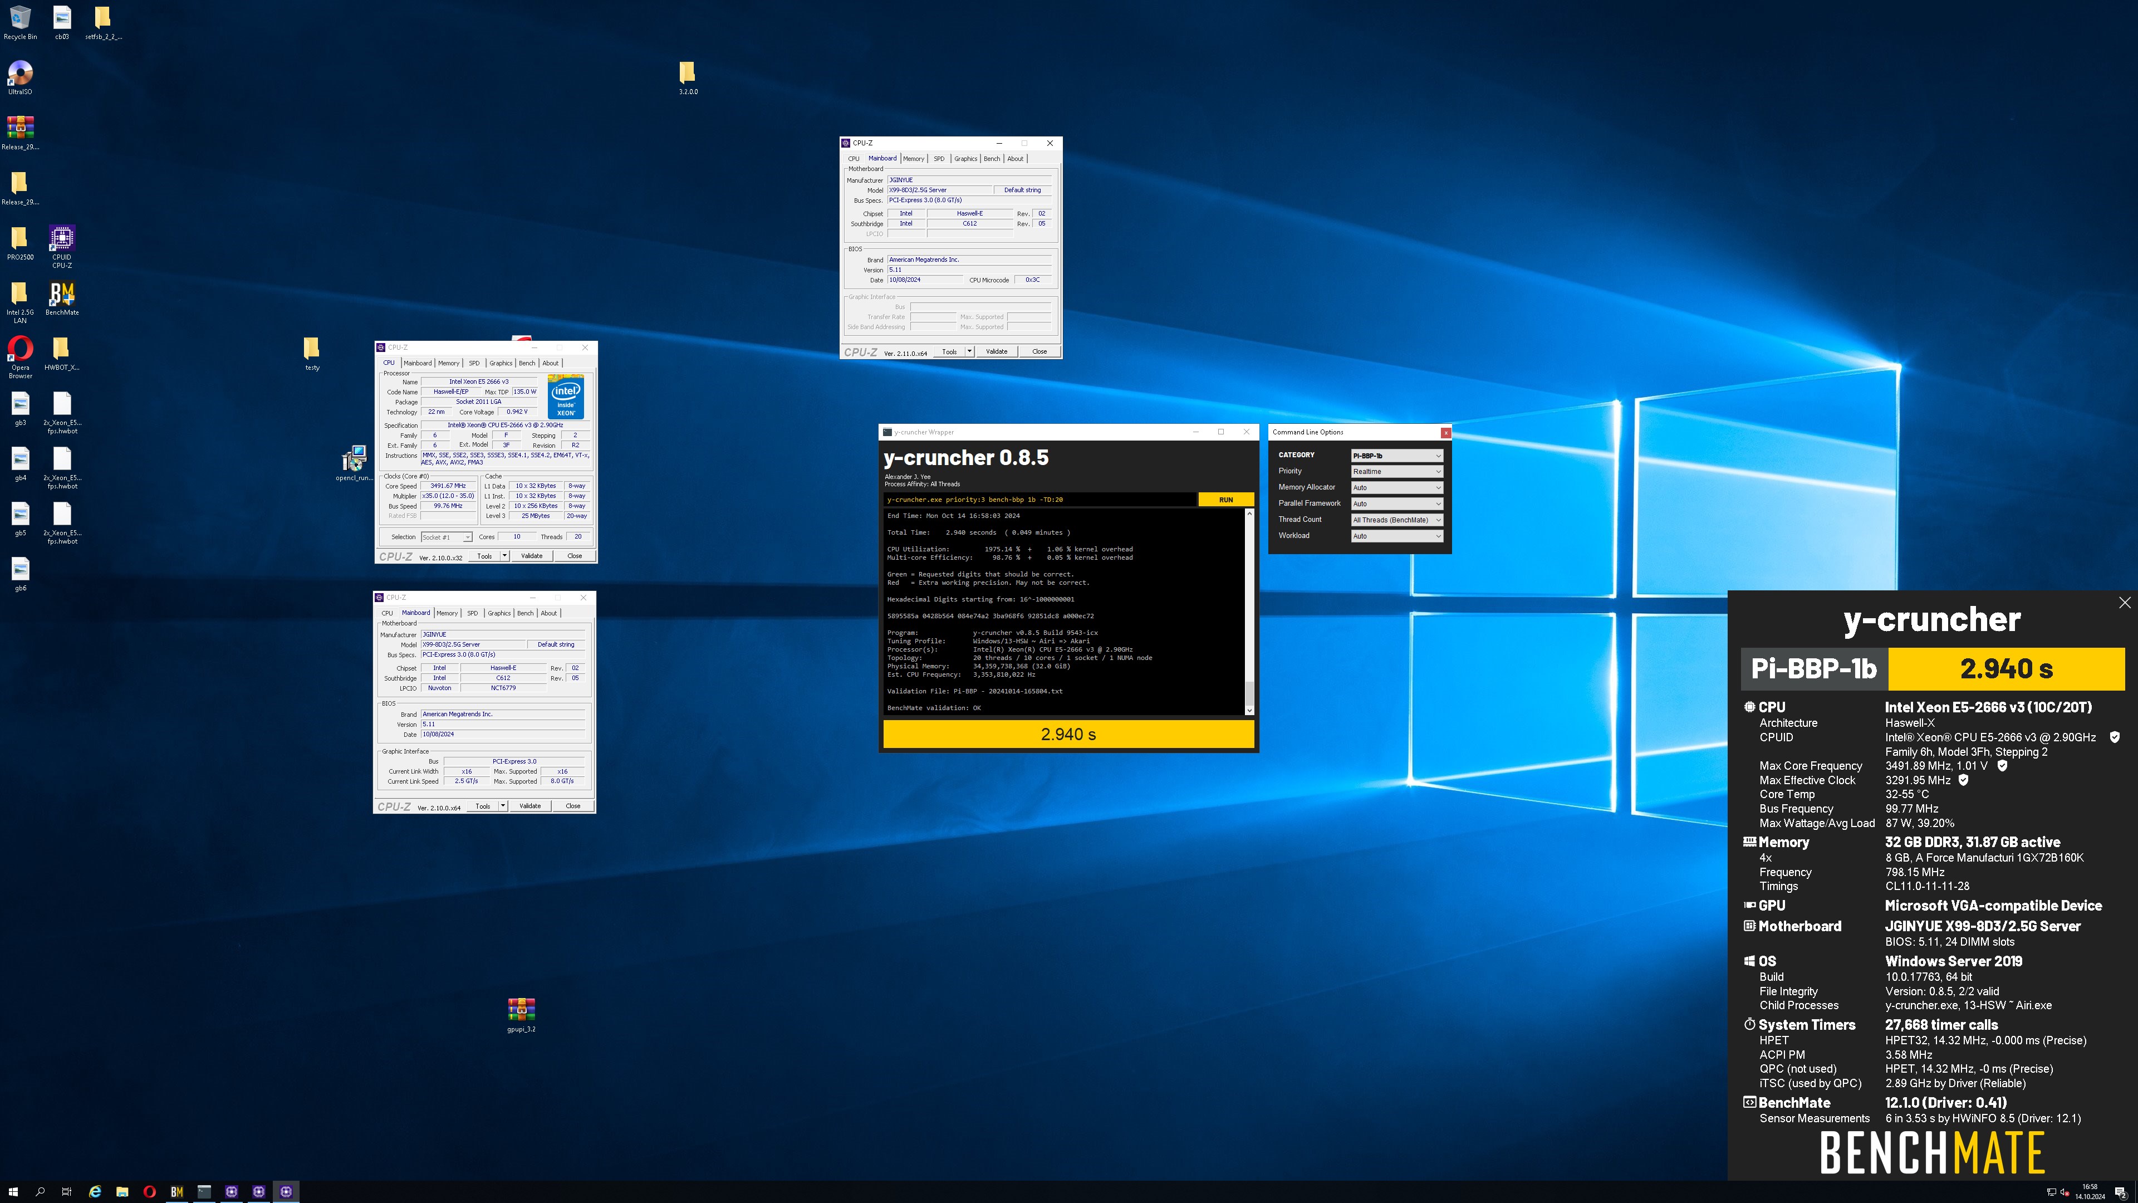Click Tools button in CPU-Z 2.10.0.x64 window
This screenshot has width=2138, height=1203.
(482, 806)
